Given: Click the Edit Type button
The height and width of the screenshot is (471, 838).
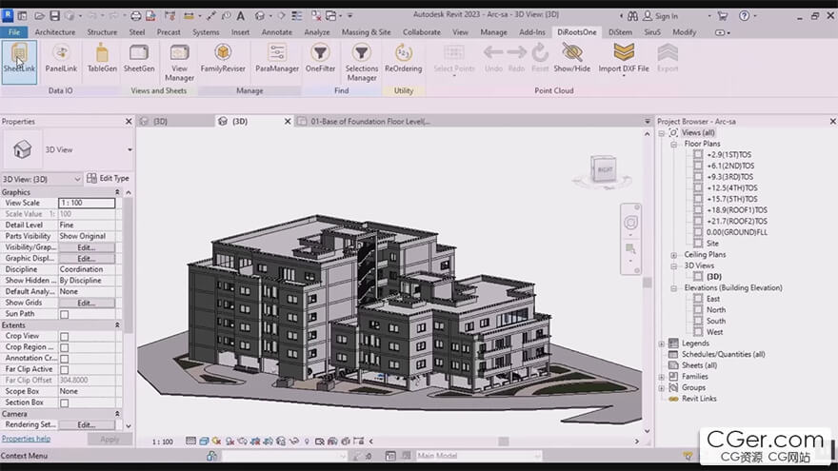Looking at the screenshot, I should [108, 178].
